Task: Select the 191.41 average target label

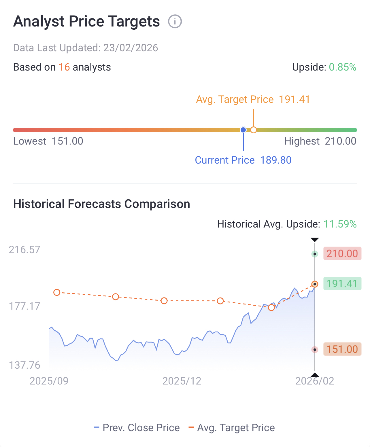Action: [342, 283]
